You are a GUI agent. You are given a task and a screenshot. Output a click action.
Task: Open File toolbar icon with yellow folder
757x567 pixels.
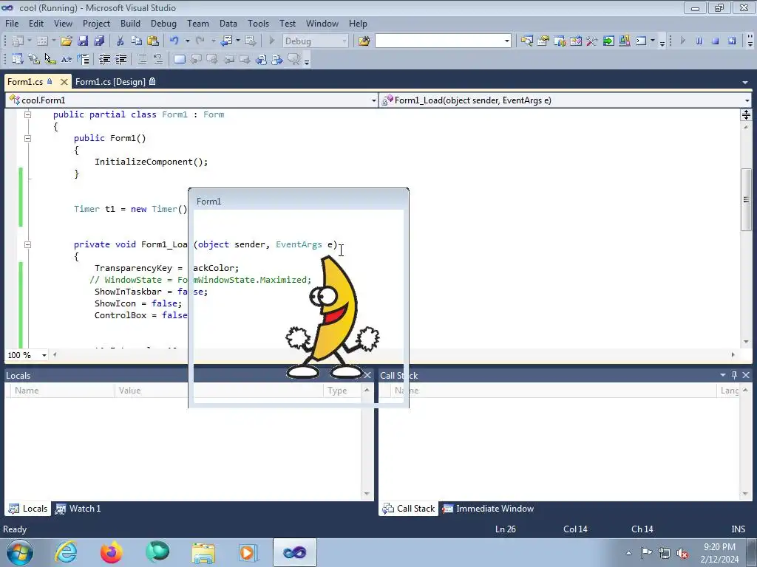(x=66, y=41)
